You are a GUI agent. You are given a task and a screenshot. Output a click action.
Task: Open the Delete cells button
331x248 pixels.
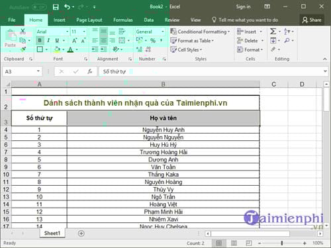click(250, 40)
